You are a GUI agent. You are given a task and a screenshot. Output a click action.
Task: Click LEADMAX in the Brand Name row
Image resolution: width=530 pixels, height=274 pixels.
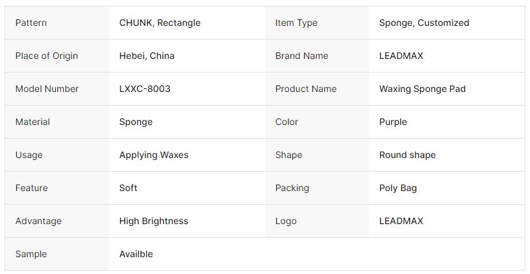[401, 56]
